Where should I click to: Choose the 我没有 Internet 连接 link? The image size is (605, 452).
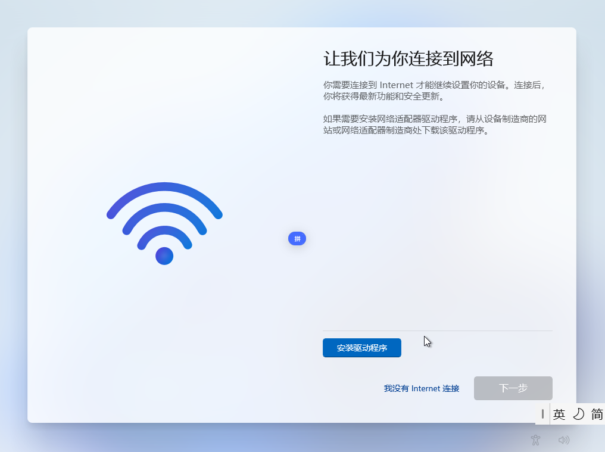tap(422, 388)
